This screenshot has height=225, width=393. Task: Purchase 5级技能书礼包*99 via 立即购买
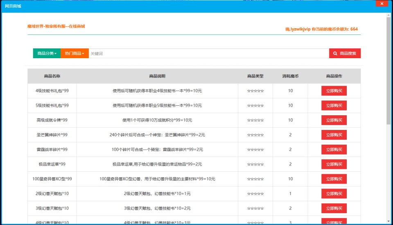[334, 106]
